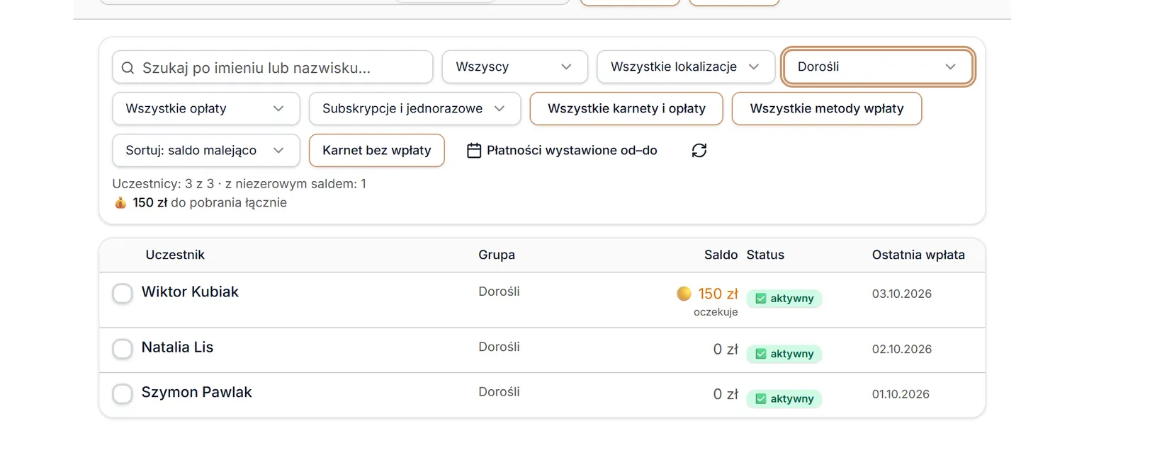The image size is (1162, 467).
Task: Toggle the Karnet bez wpłaty filter
Action: pos(377,150)
